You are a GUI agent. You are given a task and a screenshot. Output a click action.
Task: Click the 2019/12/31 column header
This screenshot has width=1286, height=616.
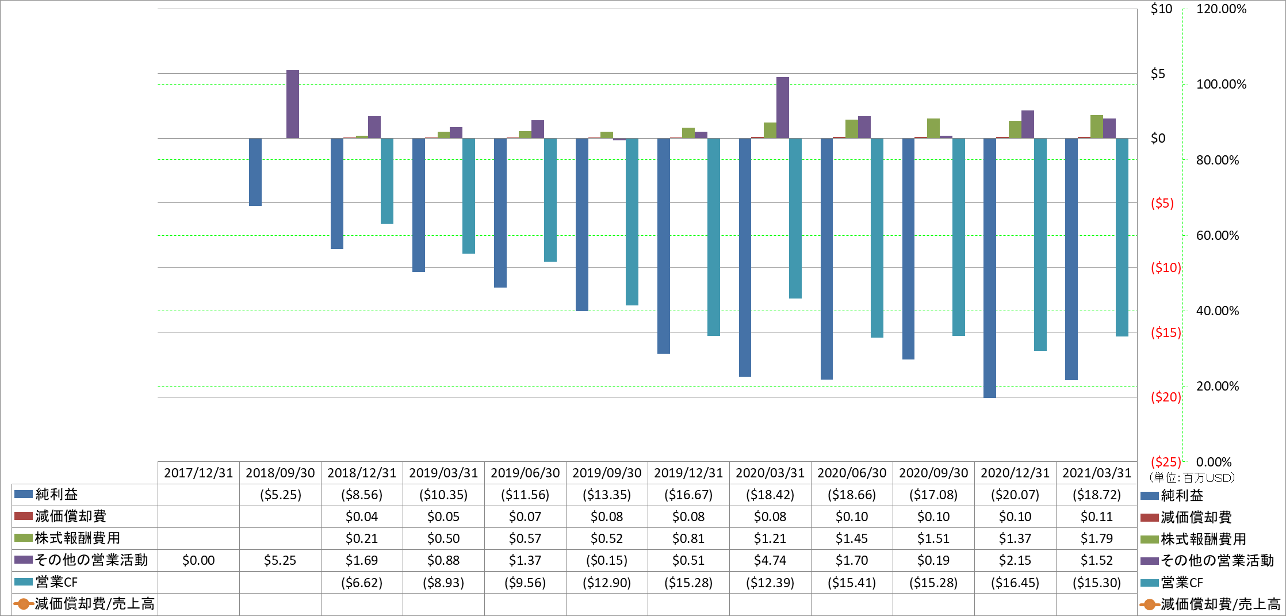coord(688,473)
